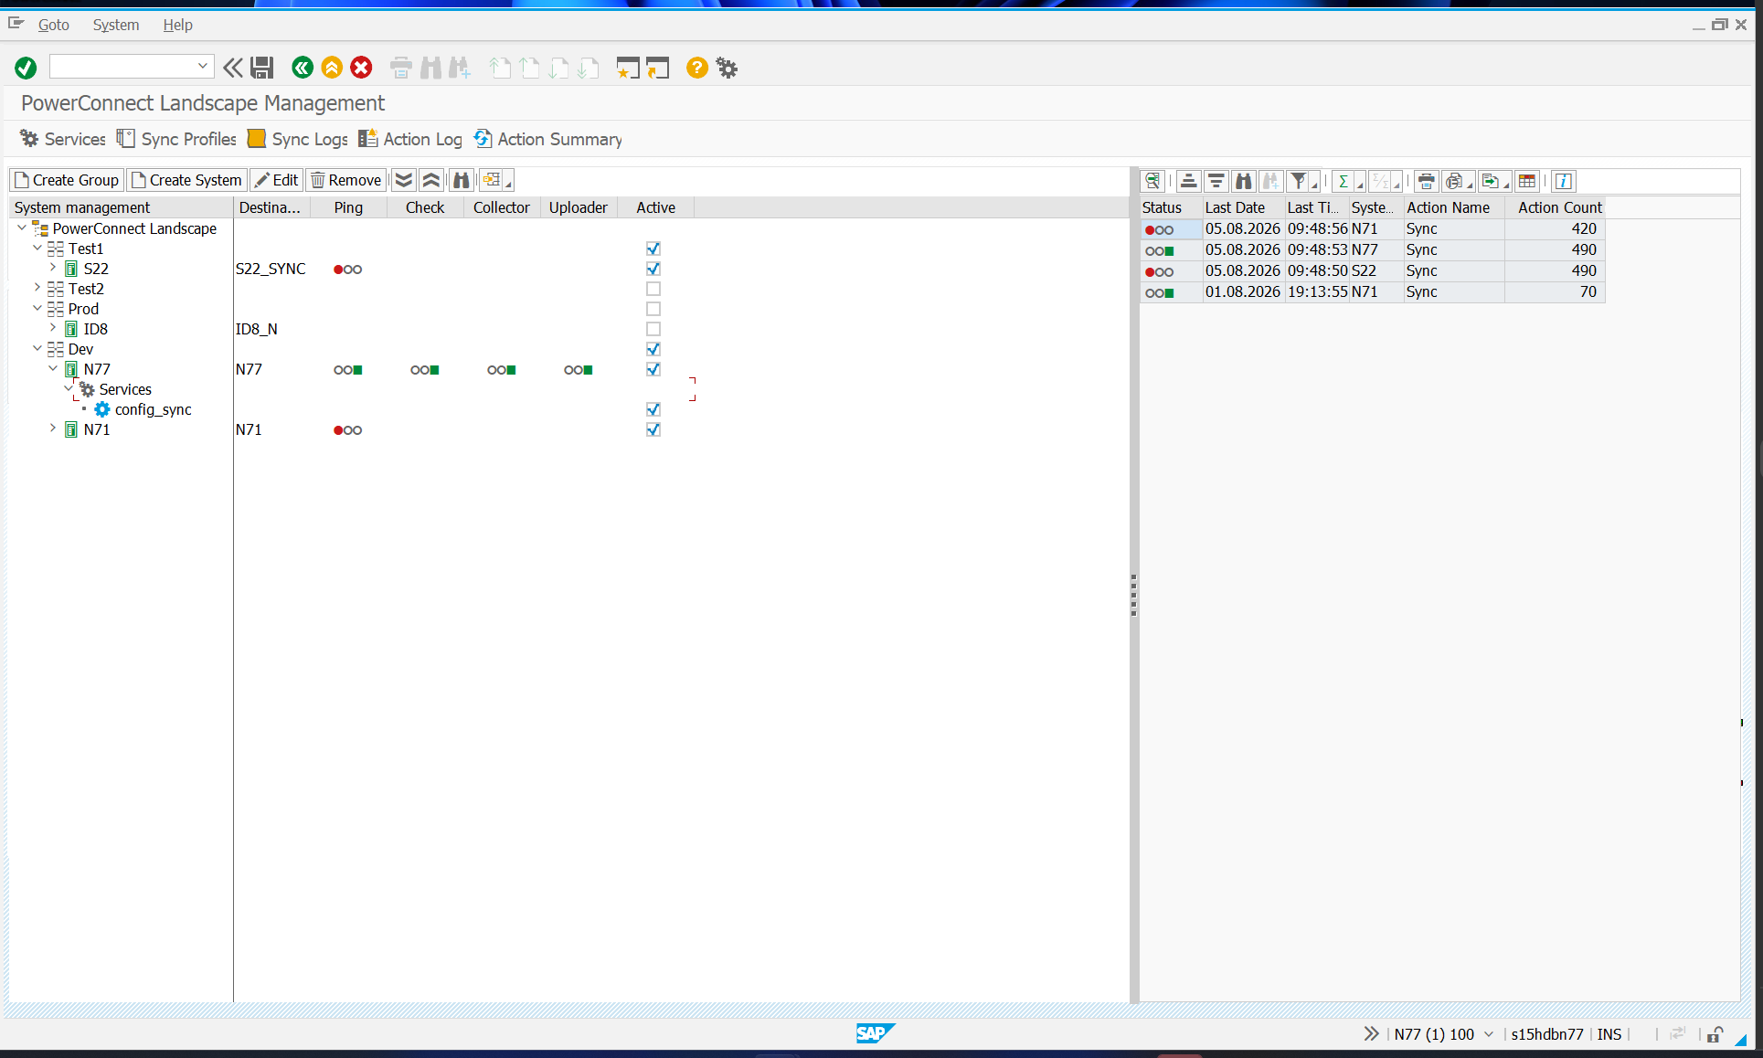Click the blue Information icon

click(1564, 181)
